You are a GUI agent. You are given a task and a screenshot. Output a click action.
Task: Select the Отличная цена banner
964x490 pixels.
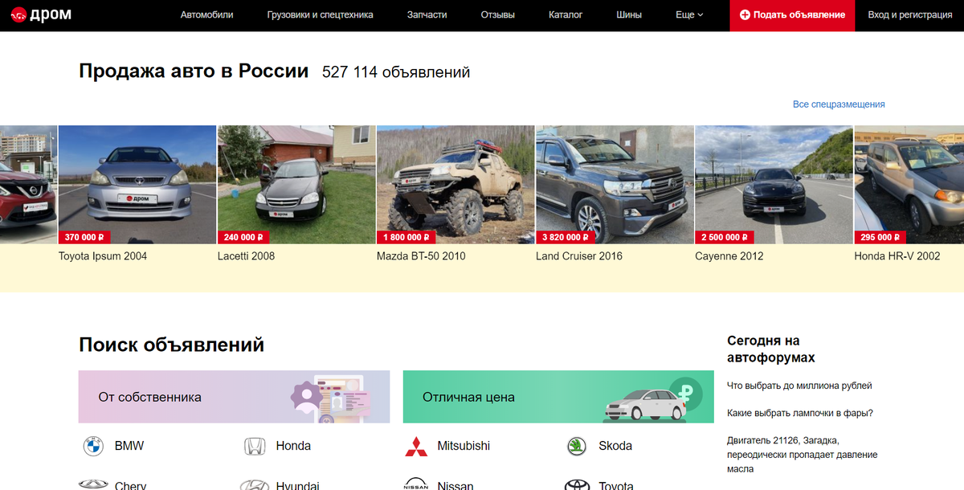[x=558, y=397]
